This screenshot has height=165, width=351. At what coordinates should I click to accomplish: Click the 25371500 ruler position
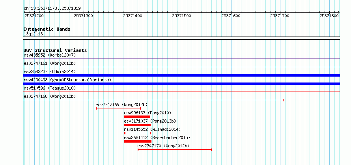[182, 16]
